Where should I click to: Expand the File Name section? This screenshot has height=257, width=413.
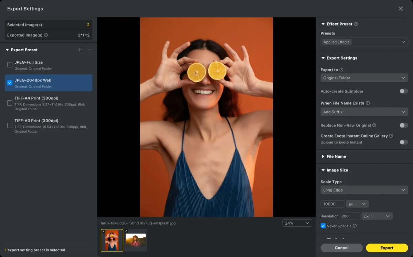coord(336,156)
